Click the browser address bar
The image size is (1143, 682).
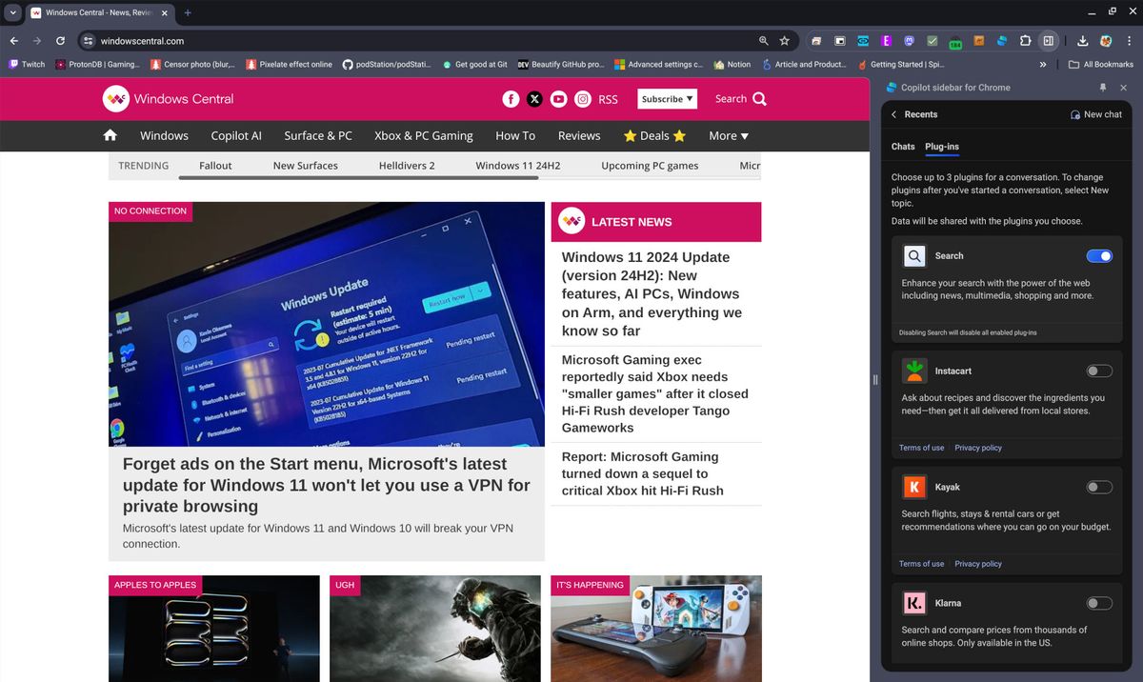(x=286, y=41)
